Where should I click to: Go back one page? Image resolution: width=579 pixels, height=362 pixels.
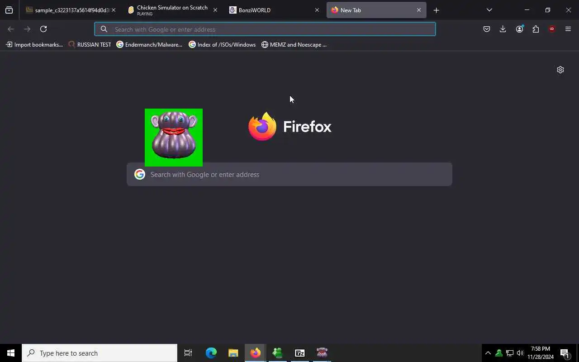pyautogui.click(x=11, y=29)
